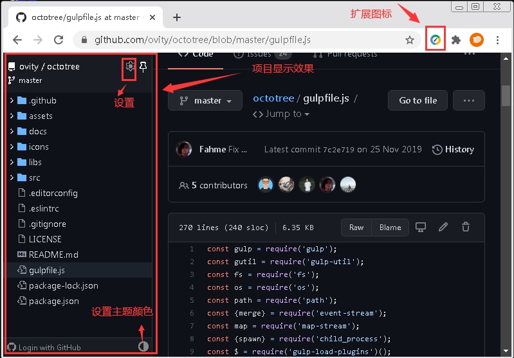Screen dimensions: 514x358
Task: Expand the docs folder
Action: (x=12, y=131)
